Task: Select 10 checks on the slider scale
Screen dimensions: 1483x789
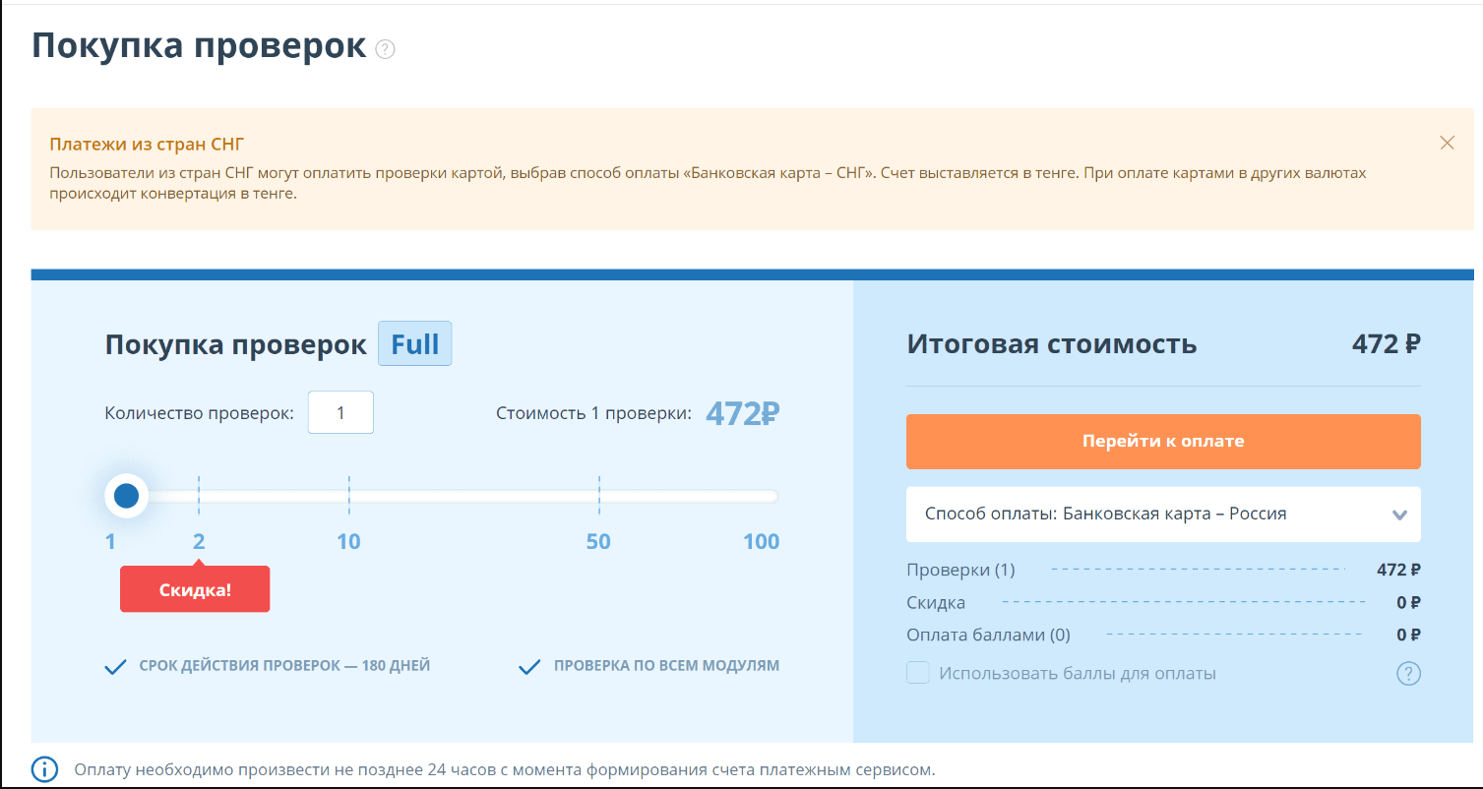Action: coord(348,541)
